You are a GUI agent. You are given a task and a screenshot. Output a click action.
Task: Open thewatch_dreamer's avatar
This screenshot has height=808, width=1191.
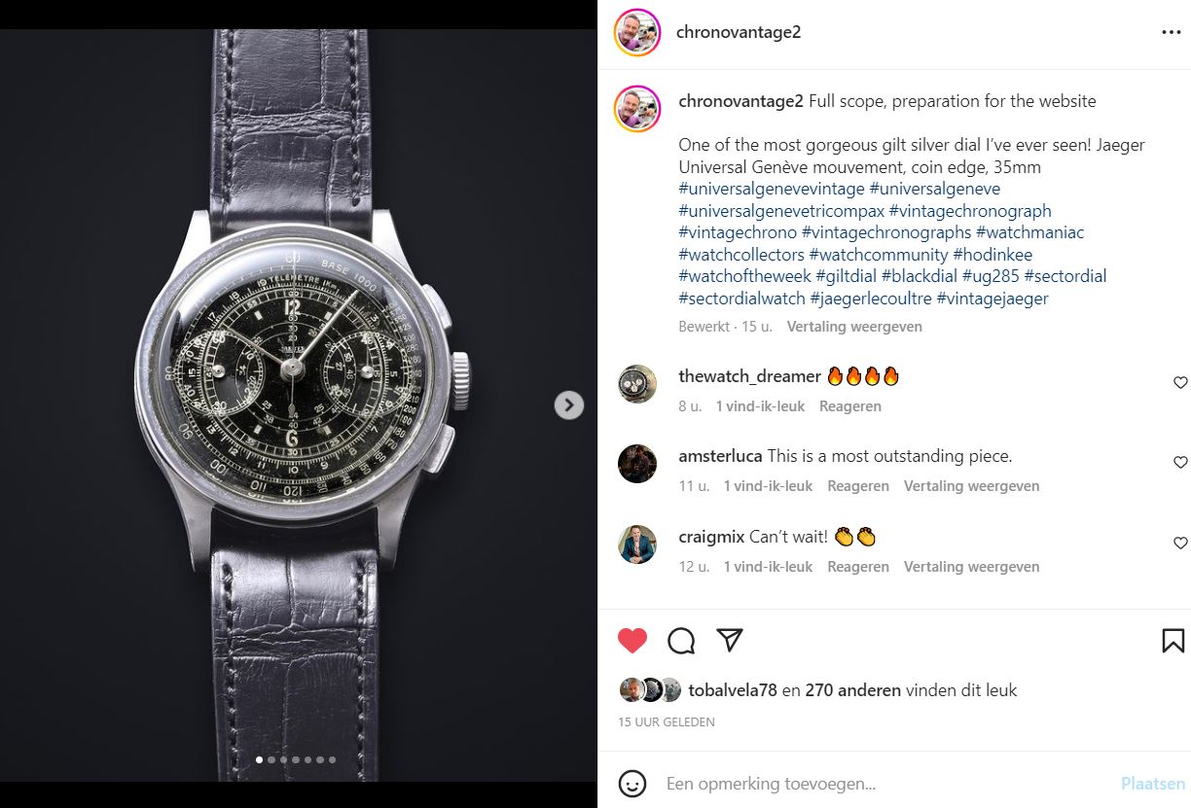(x=637, y=383)
